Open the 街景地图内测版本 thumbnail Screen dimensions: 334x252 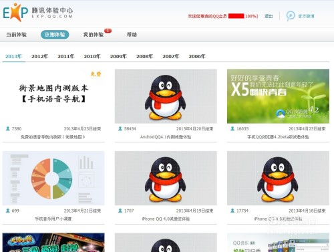(x=53, y=96)
